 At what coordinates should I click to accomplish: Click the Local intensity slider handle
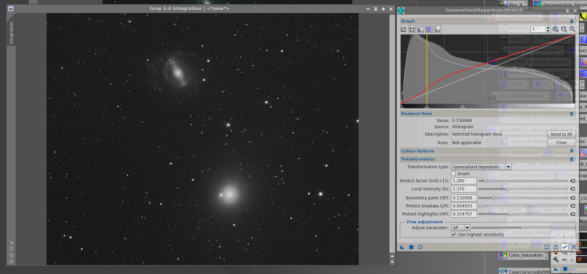click(x=507, y=189)
